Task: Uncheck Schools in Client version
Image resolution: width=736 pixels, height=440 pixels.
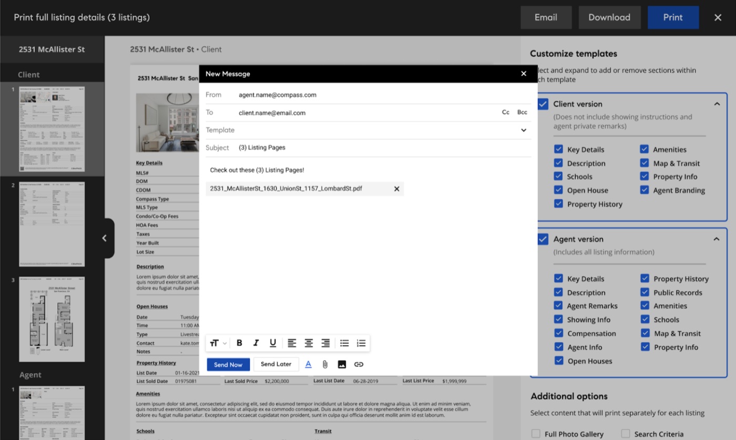Action: click(558, 177)
